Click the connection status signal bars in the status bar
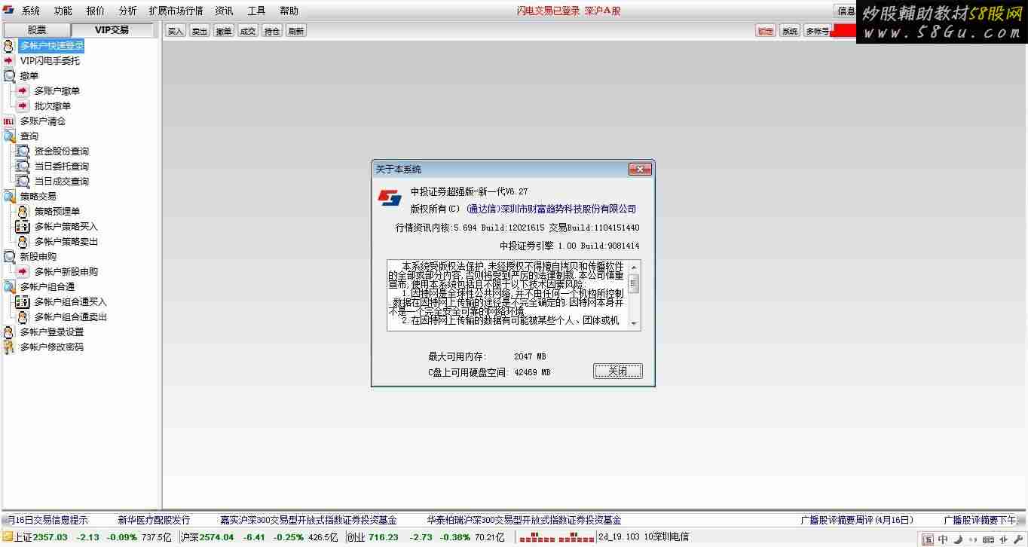Image resolution: width=1028 pixels, height=547 pixels. click(x=557, y=538)
